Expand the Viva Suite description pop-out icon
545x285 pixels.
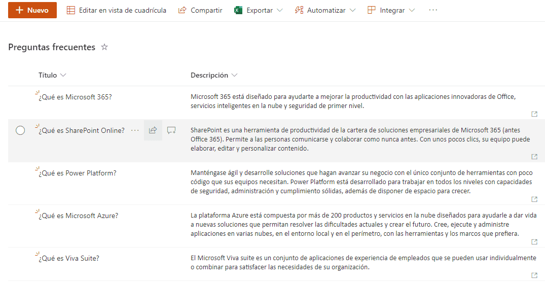point(534,275)
